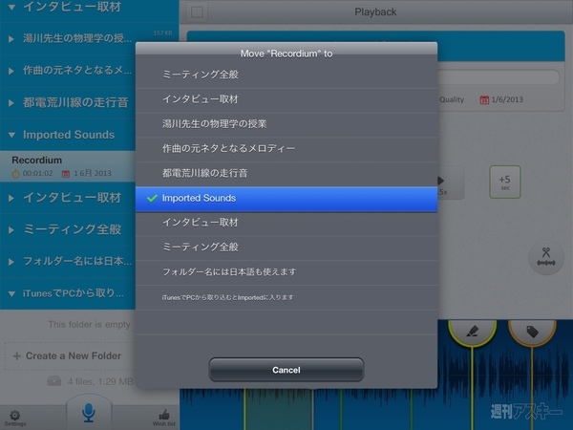Click the recording title input field
This screenshot has height=430, width=573.
[499, 77]
